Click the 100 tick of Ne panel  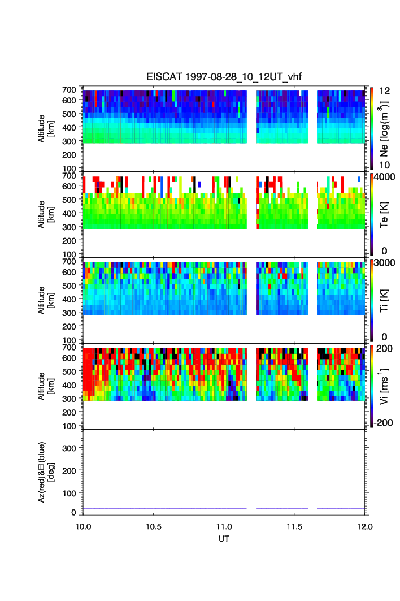point(69,168)
